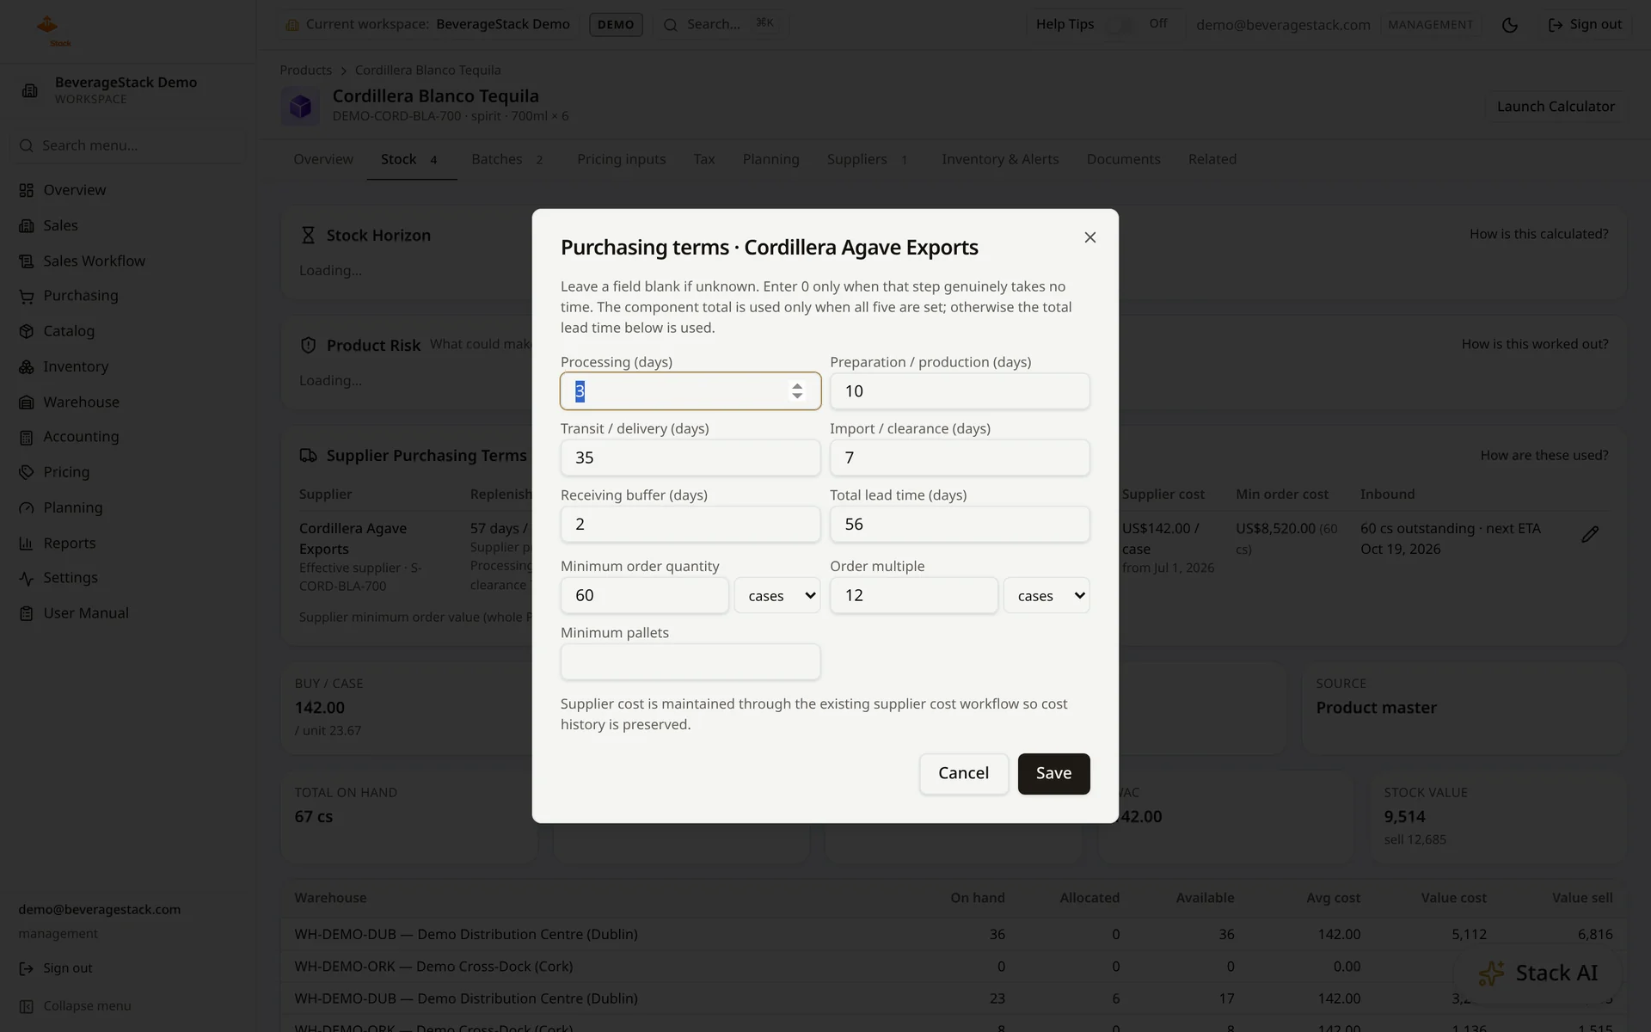Close the Purchasing terms dialog
The width and height of the screenshot is (1651, 1032).
(1089, 237)
